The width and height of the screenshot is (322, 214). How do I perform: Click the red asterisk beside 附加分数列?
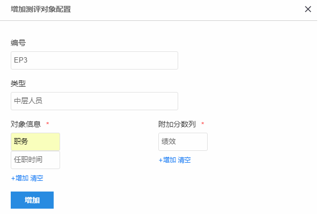203,124
